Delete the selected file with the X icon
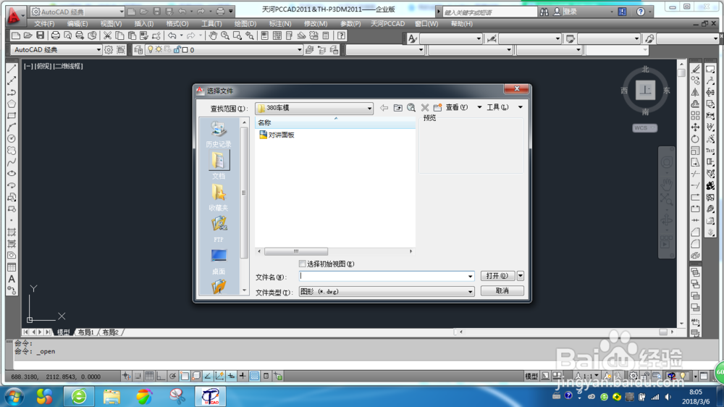Viewport: 724px width, 407px height. click(x=425, y=108)
